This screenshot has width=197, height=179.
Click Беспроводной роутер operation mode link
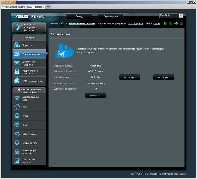[x=82, y=24]
